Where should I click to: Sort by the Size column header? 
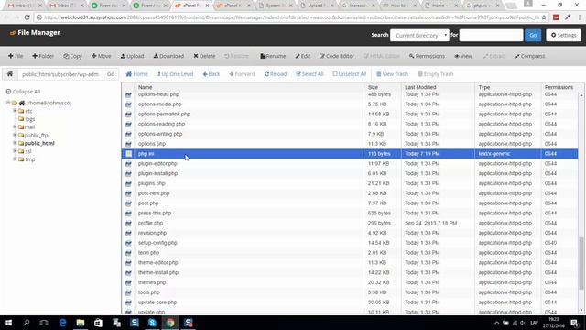pyautogui.click(x=373, y=87)
